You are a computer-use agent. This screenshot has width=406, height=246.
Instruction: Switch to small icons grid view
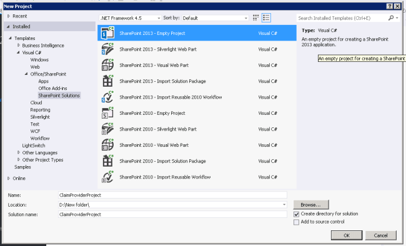(x=255, y=18)
